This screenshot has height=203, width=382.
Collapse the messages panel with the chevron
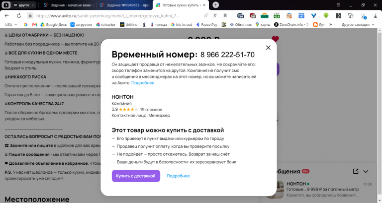coord(366,171)
